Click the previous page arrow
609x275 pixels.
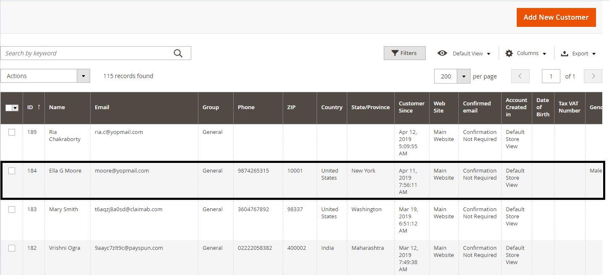tap(520, 76)
